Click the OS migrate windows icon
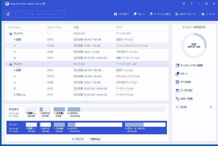The height and width of the screenshot is (146, 218). [x=115, y=14]
